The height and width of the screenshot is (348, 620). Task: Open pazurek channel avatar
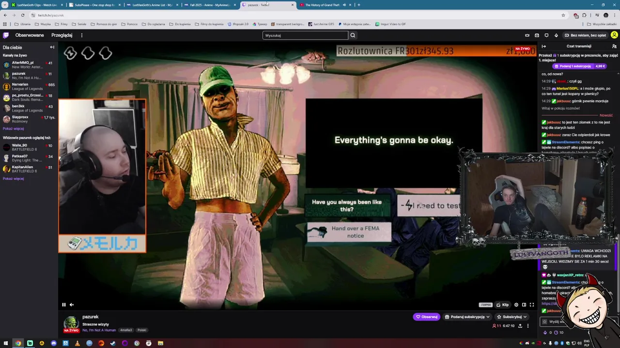coord(71,323)
